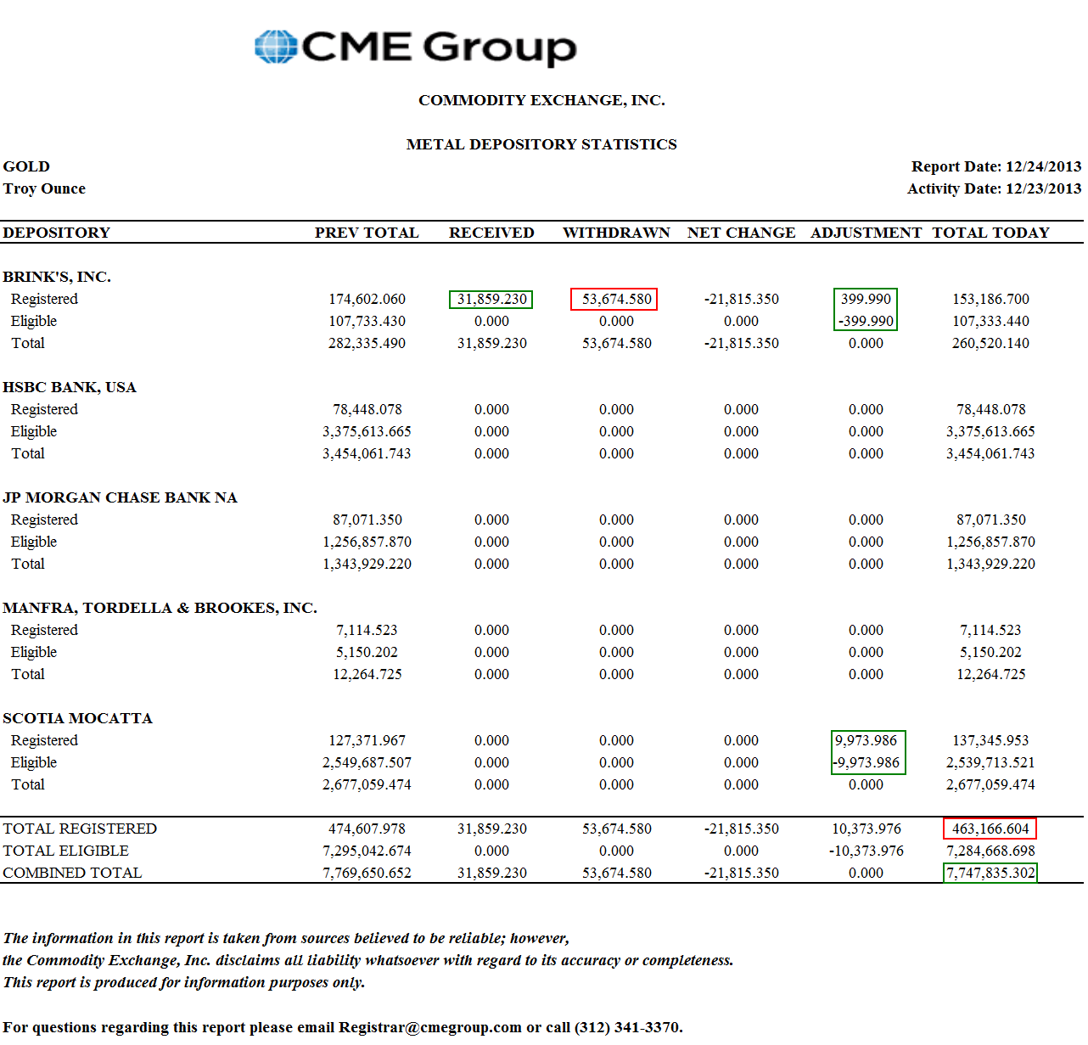
Task: Click the PREV TOTAL column header
Action: click(367, 233)
